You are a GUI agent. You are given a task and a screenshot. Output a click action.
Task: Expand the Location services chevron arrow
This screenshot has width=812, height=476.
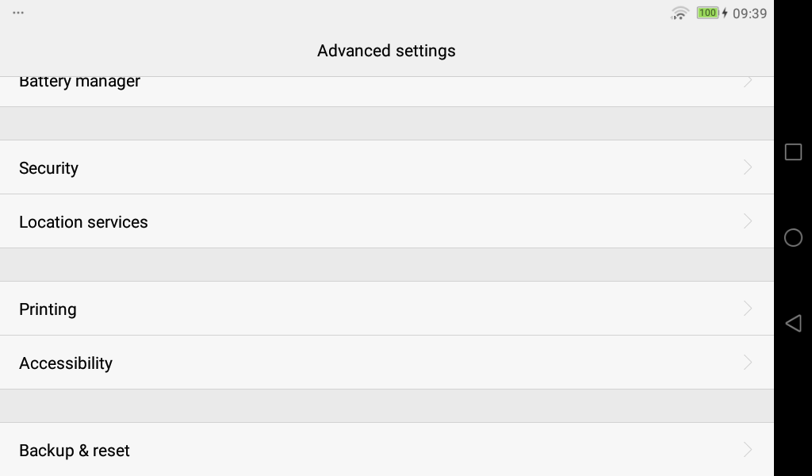point(748,221)
